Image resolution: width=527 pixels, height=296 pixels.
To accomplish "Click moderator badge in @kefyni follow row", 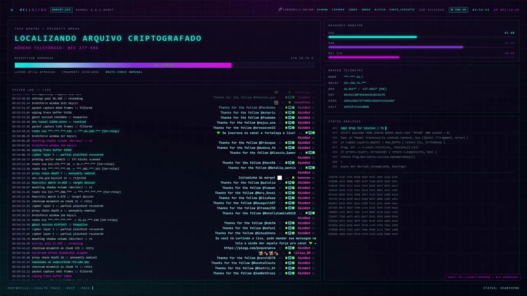I will (290, 228).
